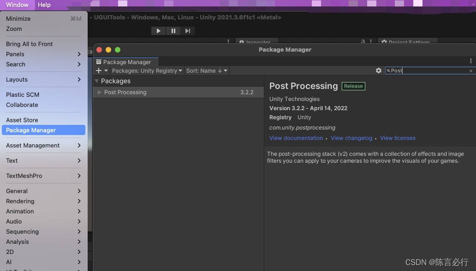Select Package Manager menu entry

pyautogui.click(x=44, y=130)
